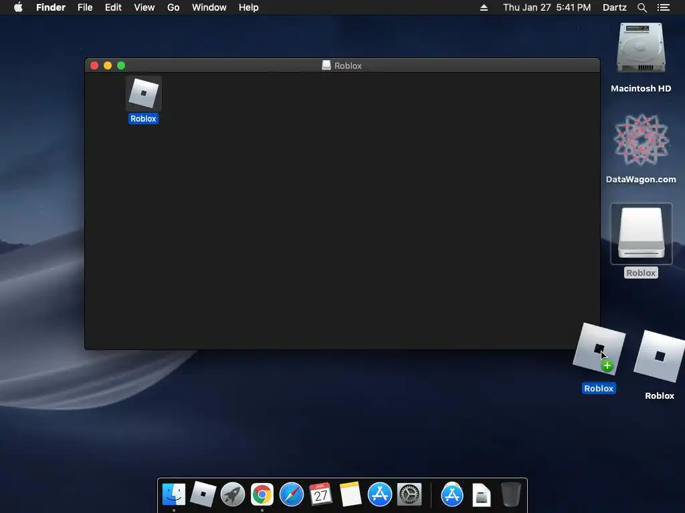Viewport: 685px width, 513px height.
Task: Open Calendar showing 27 in Dock
Action: [x=320, y=494]
